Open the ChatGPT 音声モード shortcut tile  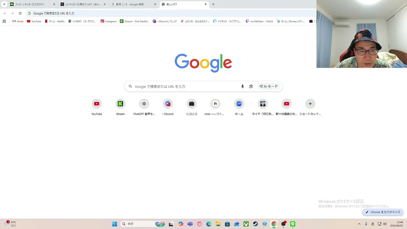tap(144, 107)
